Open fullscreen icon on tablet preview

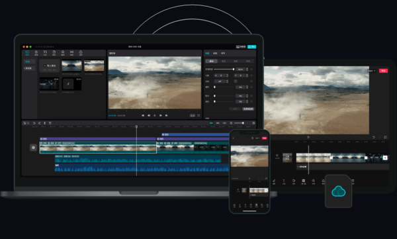[x=385, y=137]
